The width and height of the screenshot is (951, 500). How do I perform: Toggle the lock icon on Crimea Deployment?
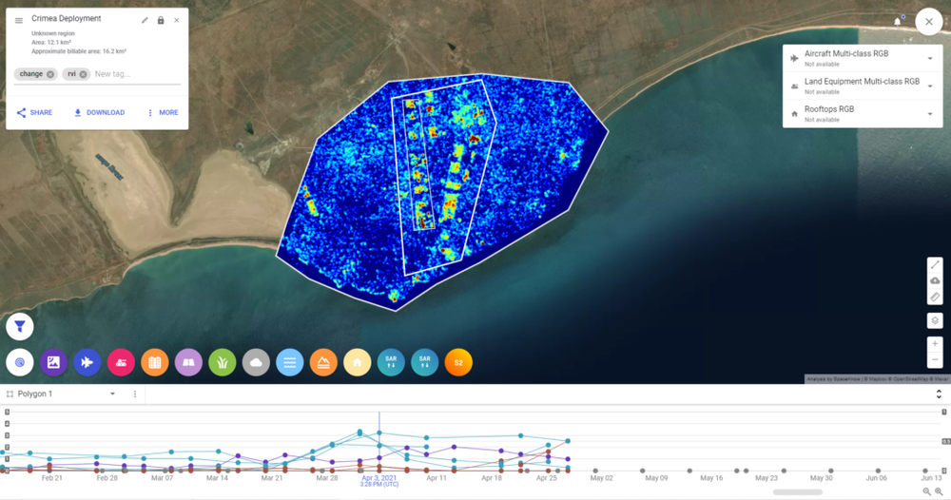coord(160,20)
